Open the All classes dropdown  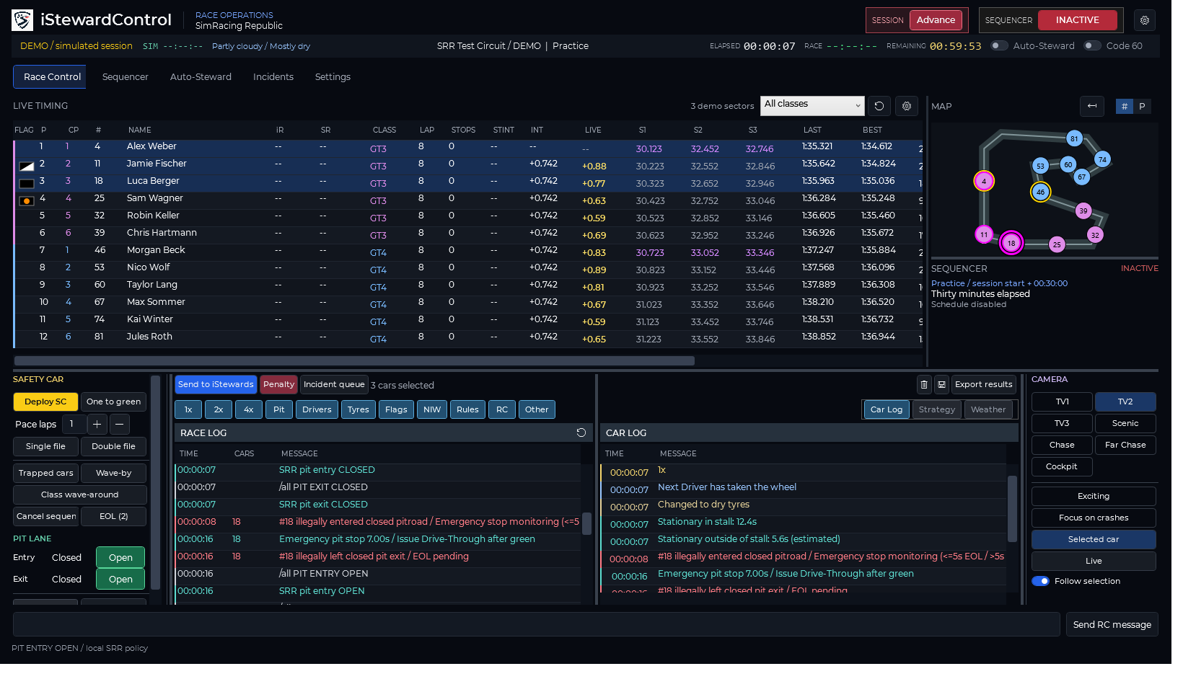click(812, 105)
